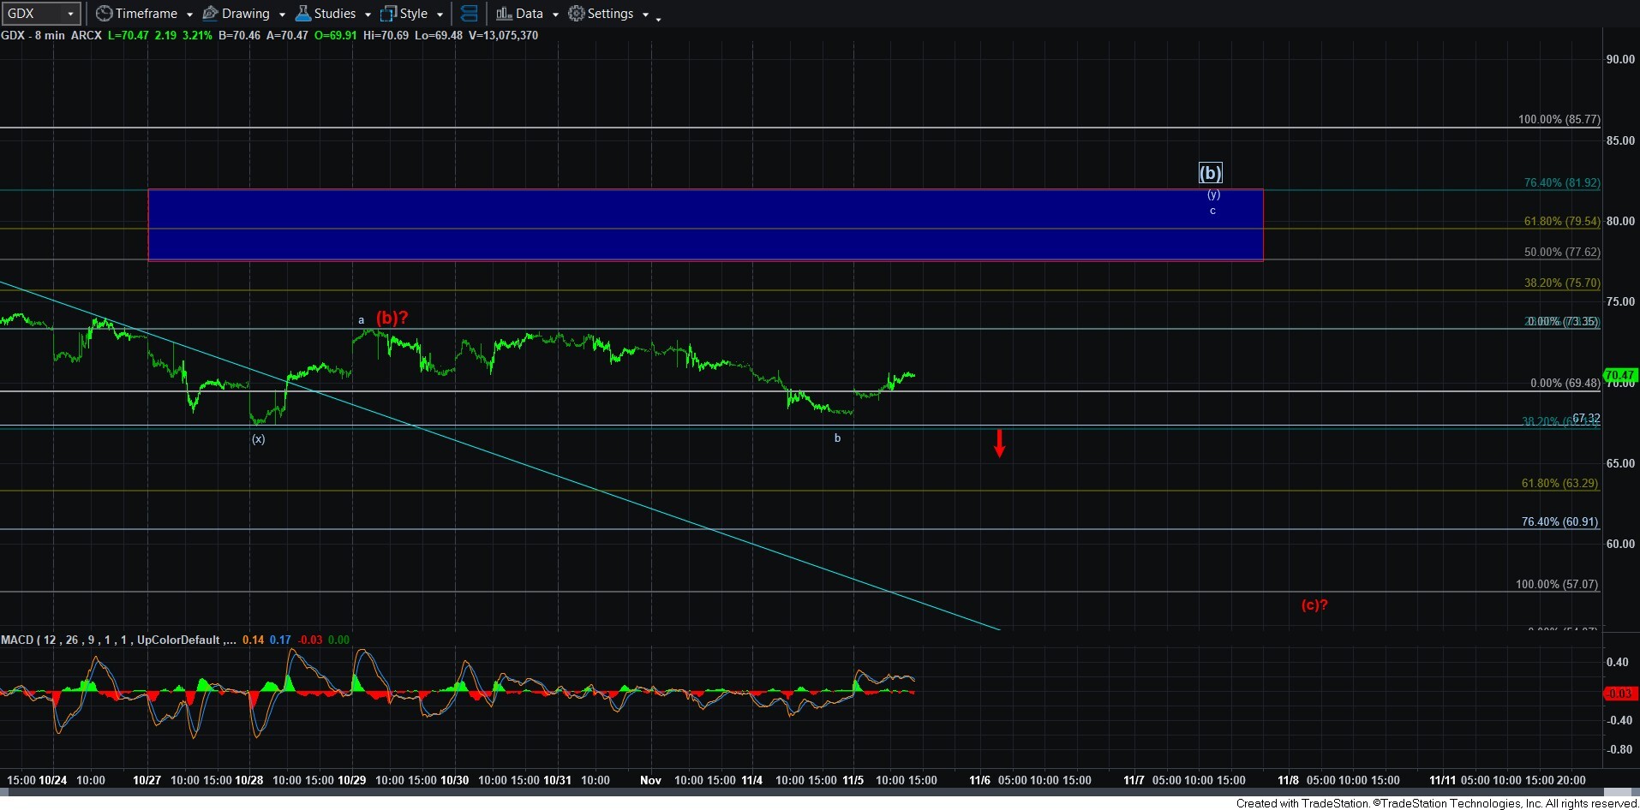The image size is (1640, 810).
Task: Open the Data dropdown arrow
Action: coord(555,15)
